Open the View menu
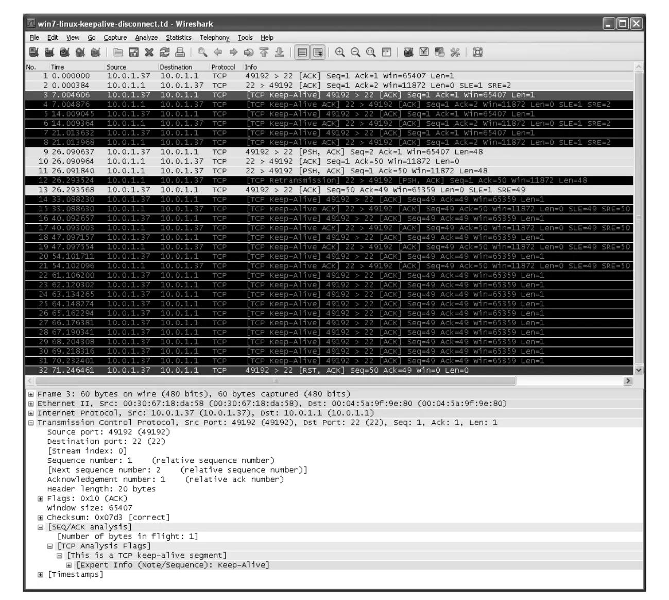The height and width of the screenshot is (600, 669). [x=73, y=38]
